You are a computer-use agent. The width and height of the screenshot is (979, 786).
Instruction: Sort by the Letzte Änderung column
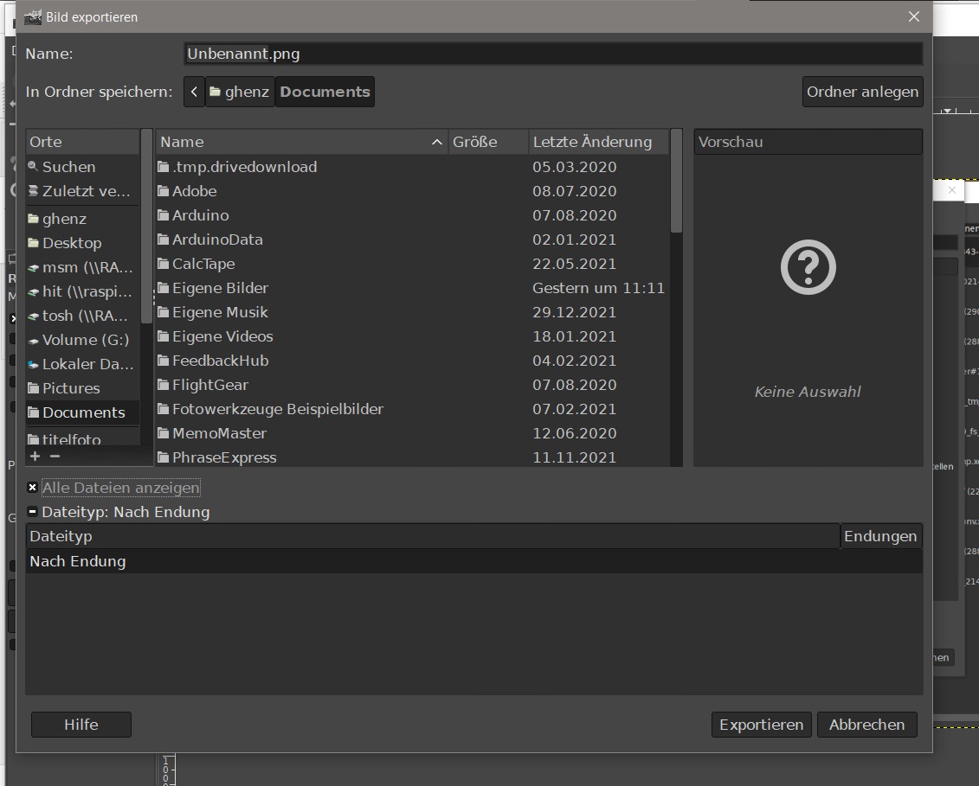(597, 142)
